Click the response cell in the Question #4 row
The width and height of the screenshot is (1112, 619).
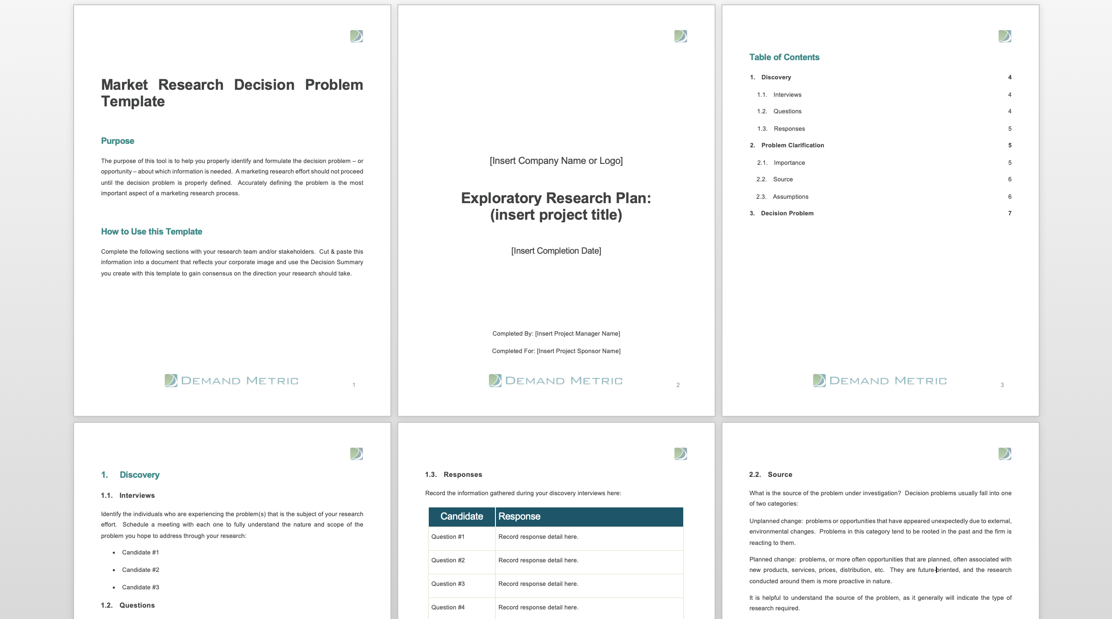click(590, 609)
